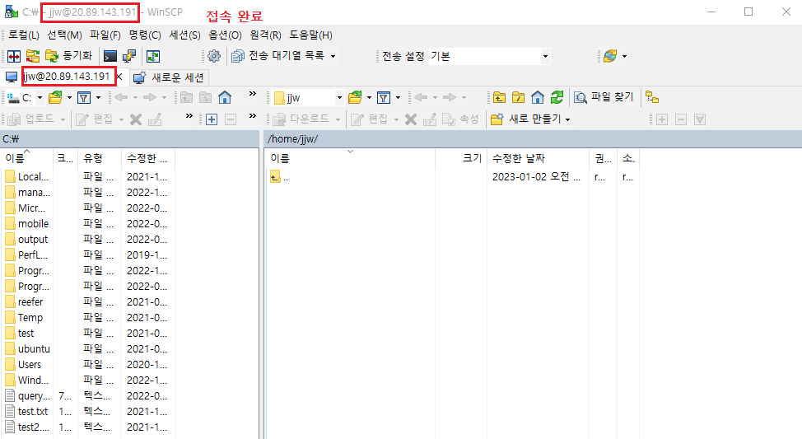
Task: Expand the globe icon dropdown arrow
Action: click(x=624, y=56)
